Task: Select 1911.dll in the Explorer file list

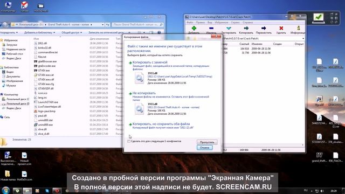Action: click(43, 43)
